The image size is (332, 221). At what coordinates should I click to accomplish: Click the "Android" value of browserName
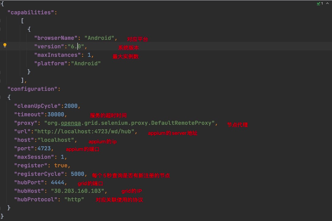point(99,38)
